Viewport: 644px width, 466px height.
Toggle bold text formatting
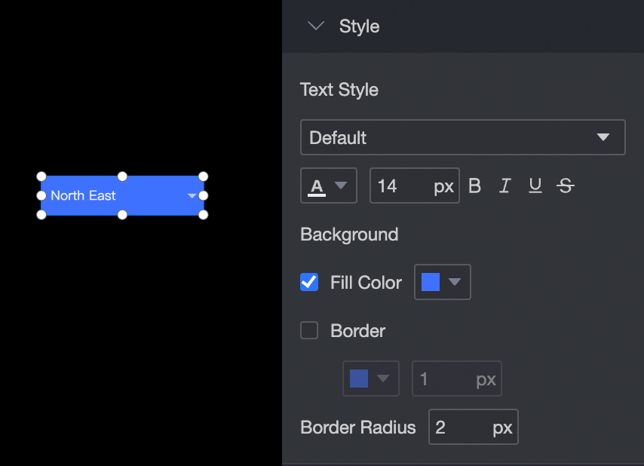474,185
